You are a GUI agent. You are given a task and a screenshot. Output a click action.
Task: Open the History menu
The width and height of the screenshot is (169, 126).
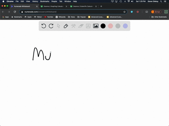click(x=35, y=1)
